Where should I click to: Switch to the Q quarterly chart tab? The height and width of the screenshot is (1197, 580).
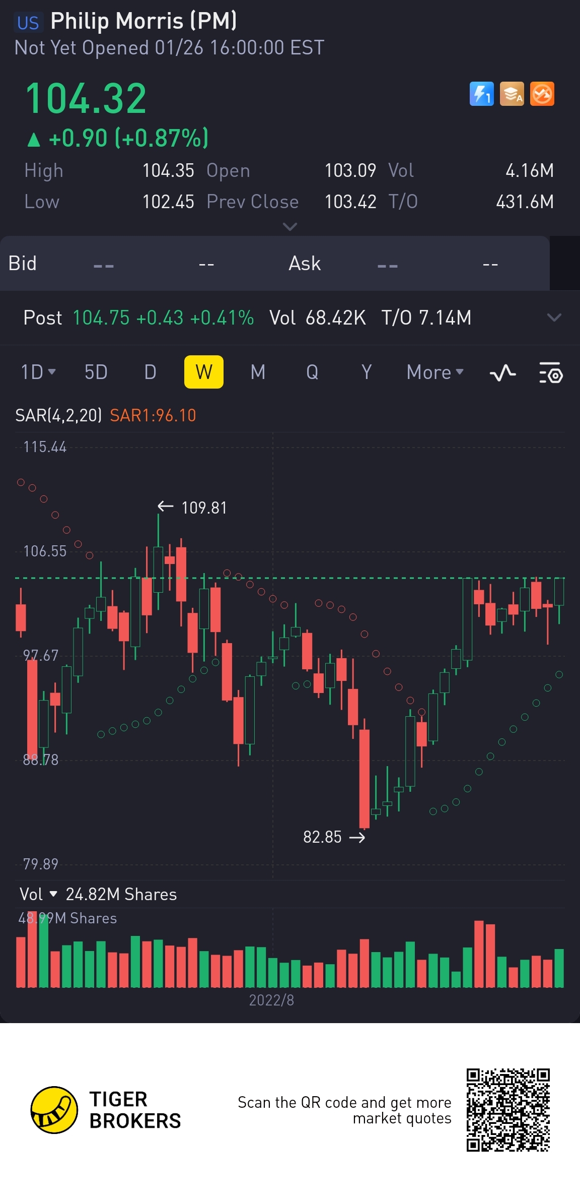pos(312,372)
